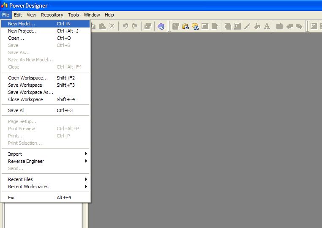Open the Help menu
This screenshot has height=228, width=322.
[x=109, y=15]
